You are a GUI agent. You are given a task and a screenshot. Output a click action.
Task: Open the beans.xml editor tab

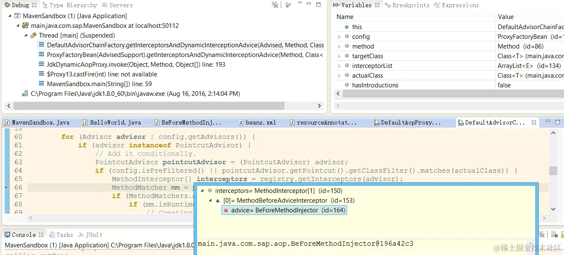(x=257, y=122)
